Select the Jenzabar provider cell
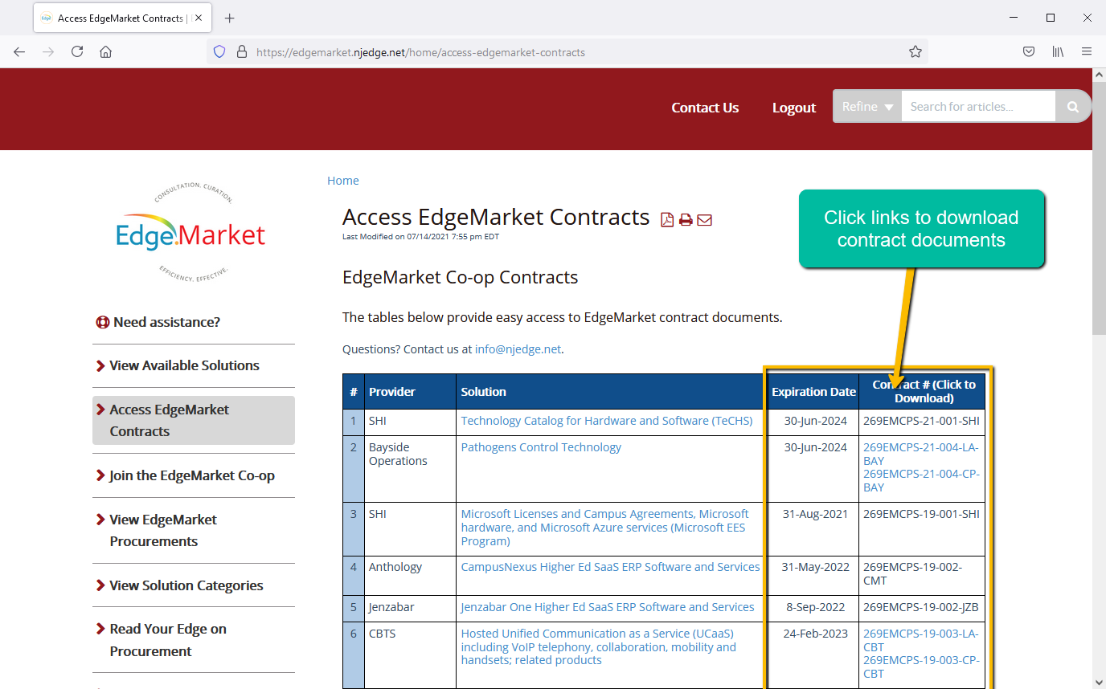 (410, 609)
